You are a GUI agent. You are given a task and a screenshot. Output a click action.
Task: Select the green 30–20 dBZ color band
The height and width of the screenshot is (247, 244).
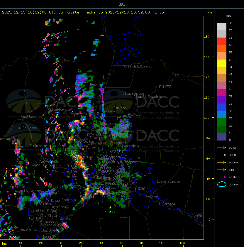point(222,122)
